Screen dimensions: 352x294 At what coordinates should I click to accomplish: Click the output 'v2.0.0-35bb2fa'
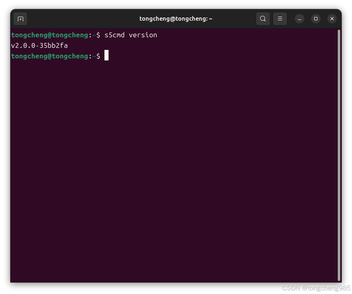tap(39, 46)
